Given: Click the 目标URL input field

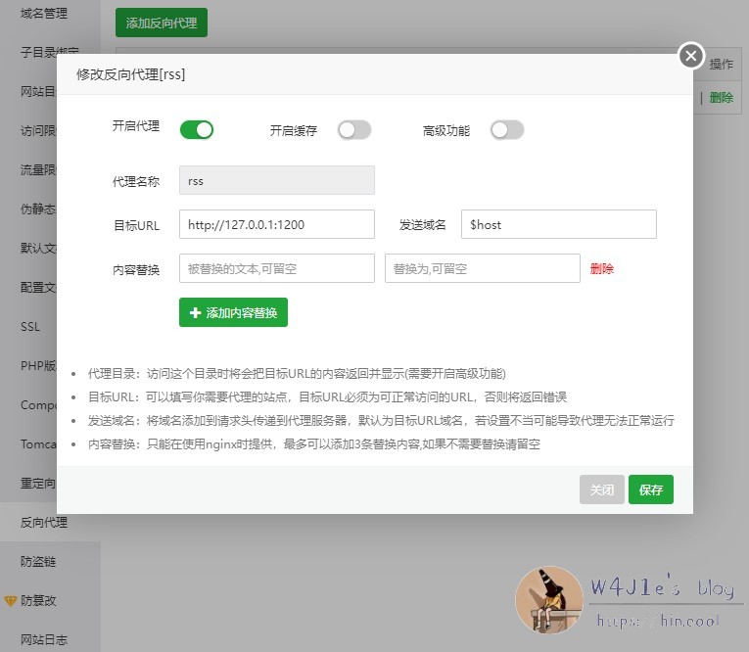Looking at the screenshot, I should (276, 224).
